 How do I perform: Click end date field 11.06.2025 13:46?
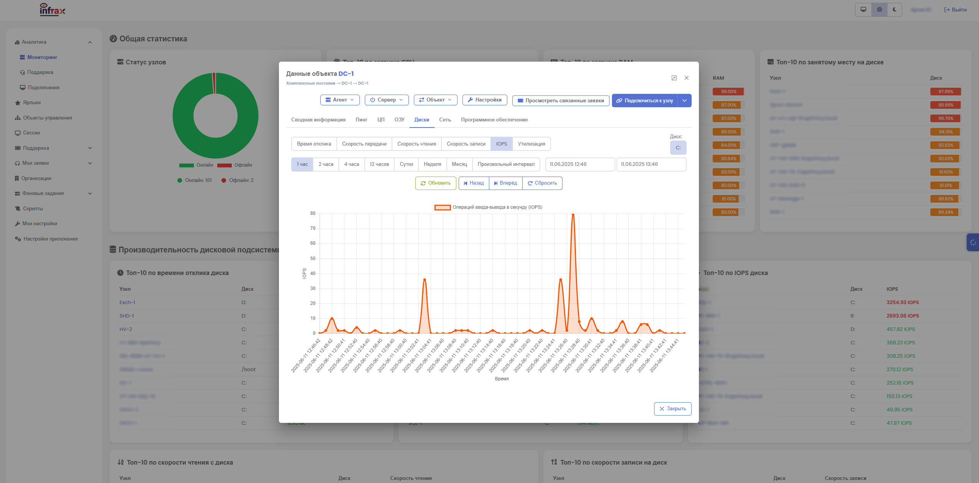coord(651,164)
